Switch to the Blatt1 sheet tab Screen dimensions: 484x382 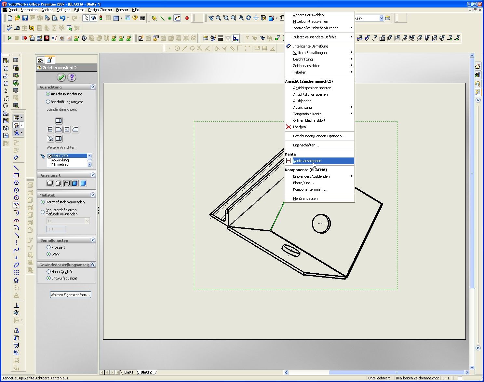(129, 372)
